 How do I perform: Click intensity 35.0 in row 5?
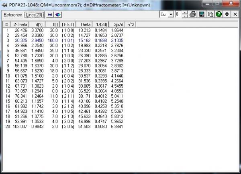coord(54,50)
